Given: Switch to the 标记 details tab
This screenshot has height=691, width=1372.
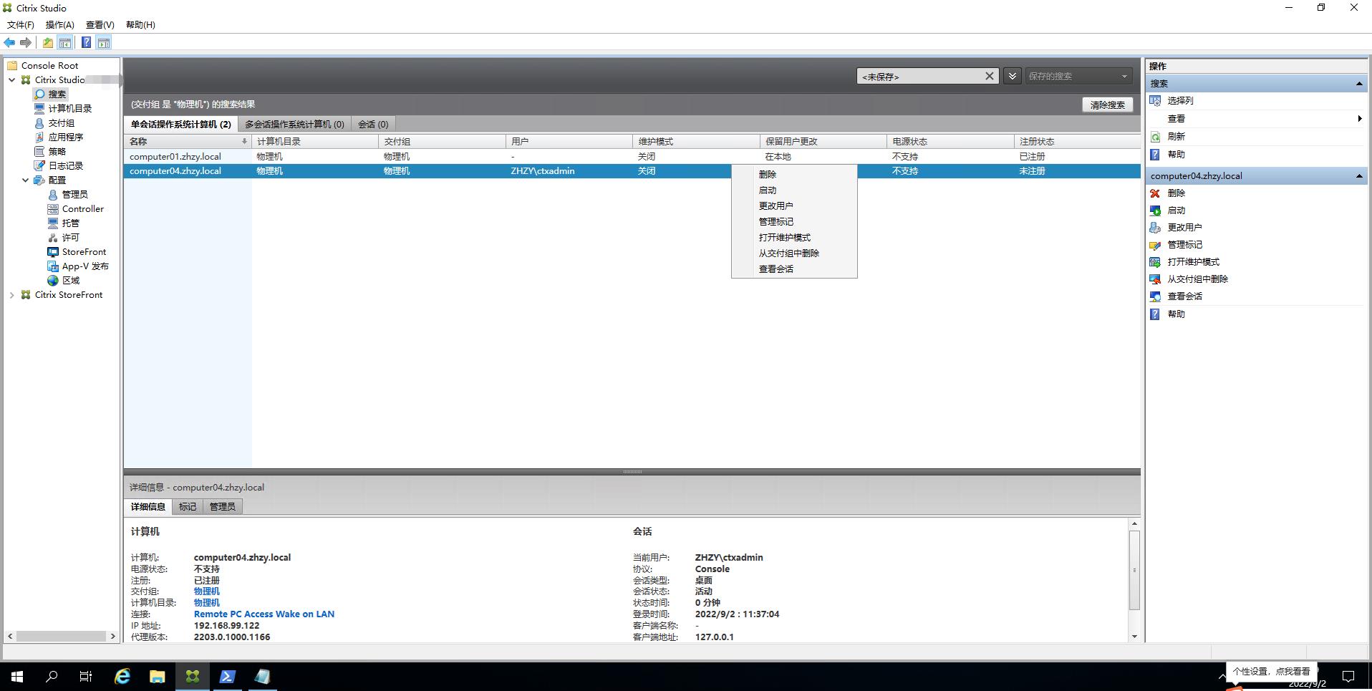Looking at the screenshot, I should (188, 506).
